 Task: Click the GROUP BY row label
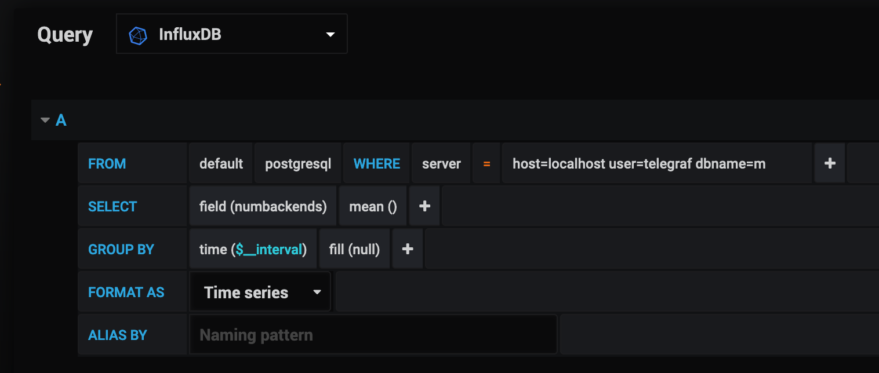coord(132,249)
